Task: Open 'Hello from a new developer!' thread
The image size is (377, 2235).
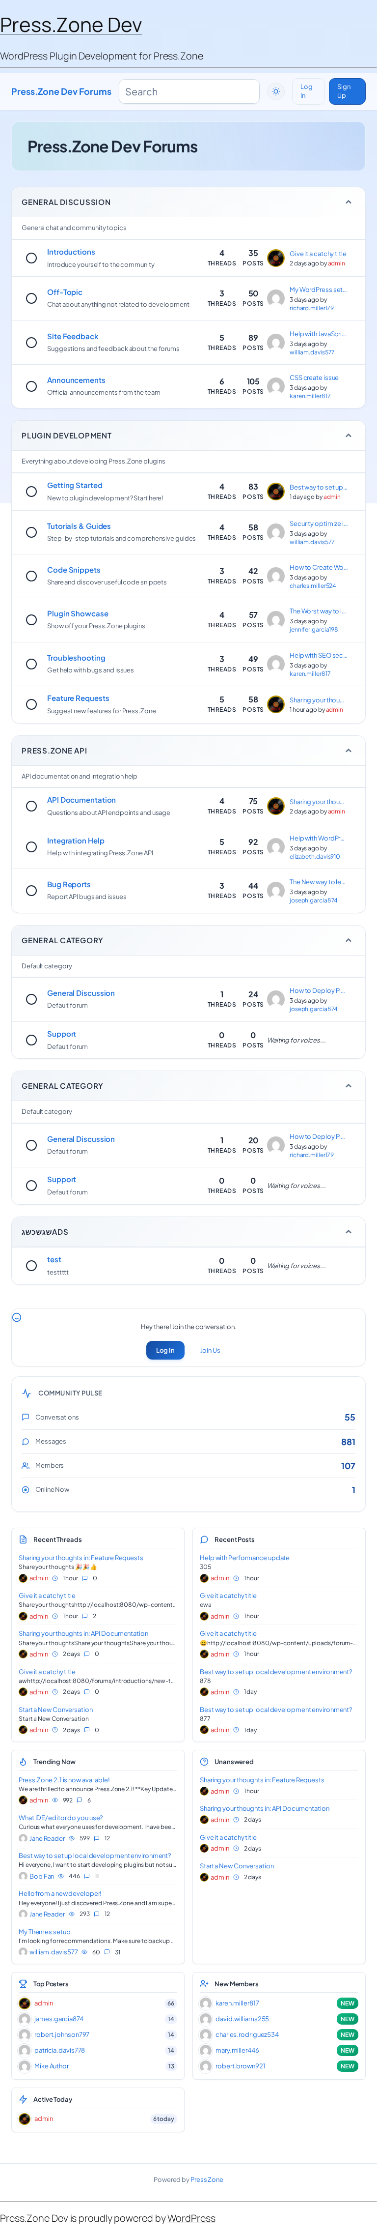Action: pyautogui.click(x=60, y=1893)
